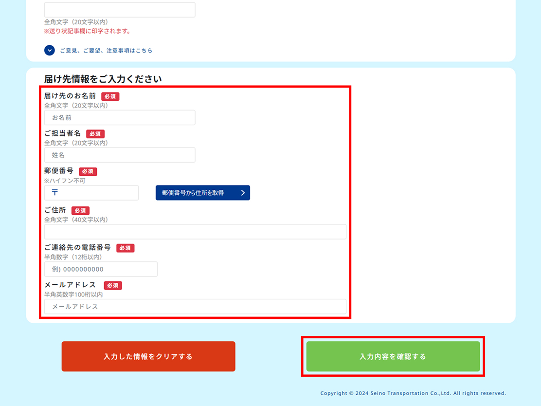Screen dimensions: 541x406
Task: Click the 必須 badge beside ご住所
Action: [80, 211]
